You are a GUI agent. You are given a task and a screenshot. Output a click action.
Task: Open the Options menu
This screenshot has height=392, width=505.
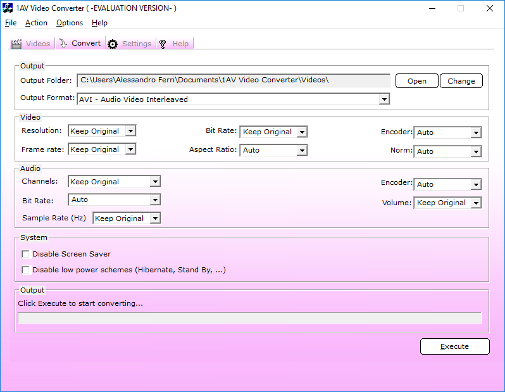70,23
